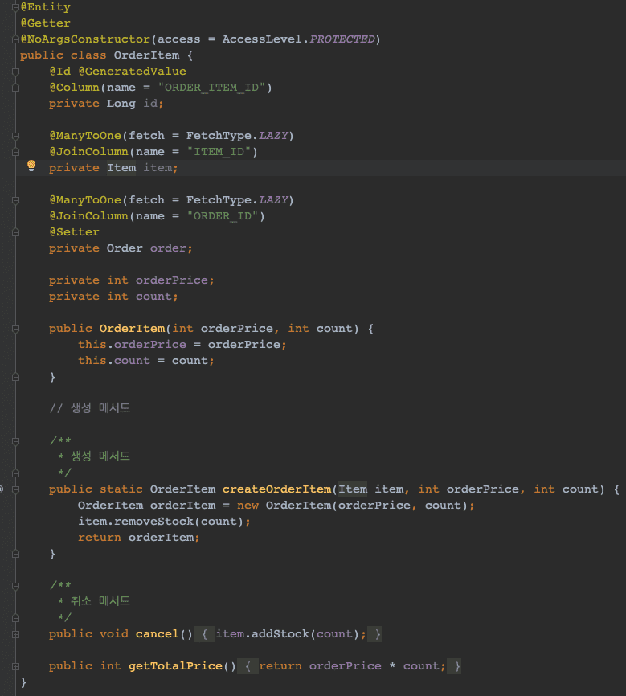This screenshot has width=626, height=696.
Task: Click the // 생성 메서드 line comment
Action: pos(90,408)
